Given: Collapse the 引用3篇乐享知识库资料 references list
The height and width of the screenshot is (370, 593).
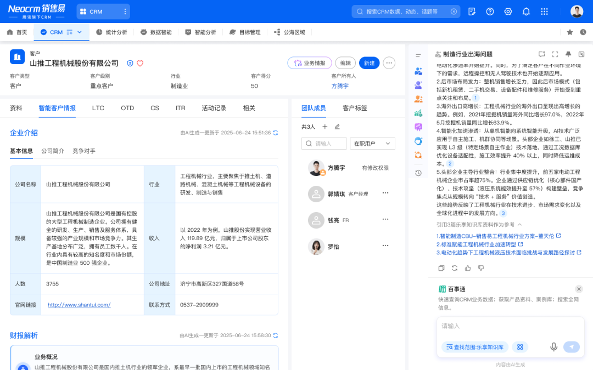Looking at the screenshot, I should tap(519, 225).
